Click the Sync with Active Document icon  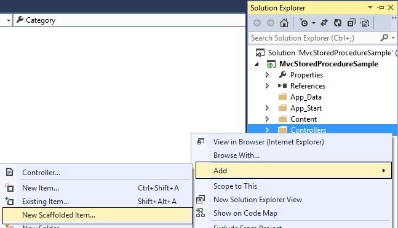324,23
